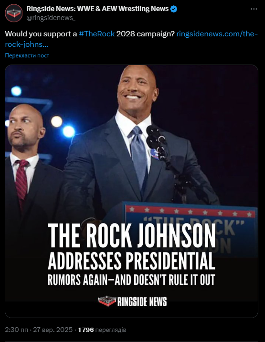The height and width of the screenshot is (342, 265).
Task: Click the campaign pin on the blue suit lapel
Action: click(155, 155)
